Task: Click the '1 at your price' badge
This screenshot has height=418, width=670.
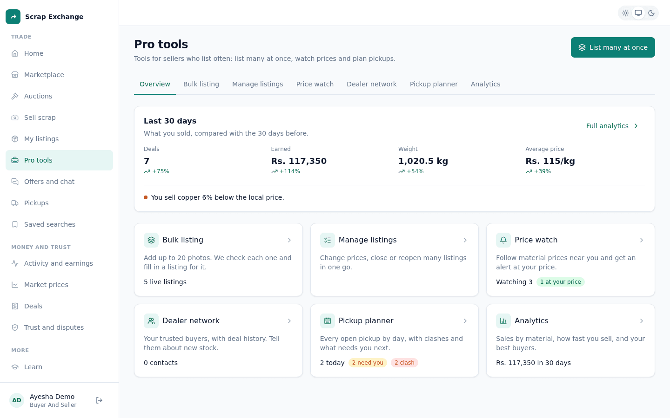Action: [561, 282]
